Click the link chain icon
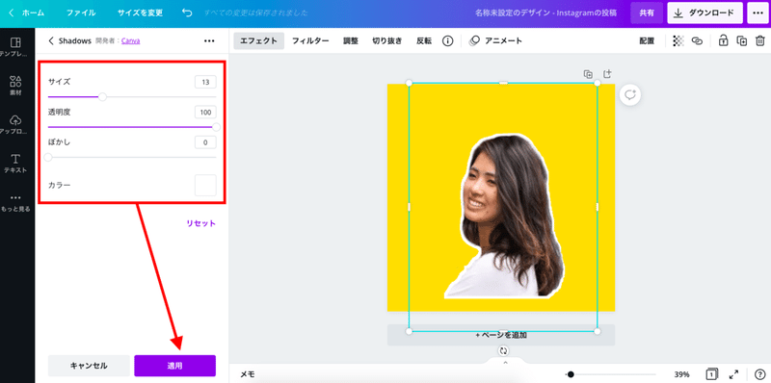 pyautogui.click(x=697, y=41)
